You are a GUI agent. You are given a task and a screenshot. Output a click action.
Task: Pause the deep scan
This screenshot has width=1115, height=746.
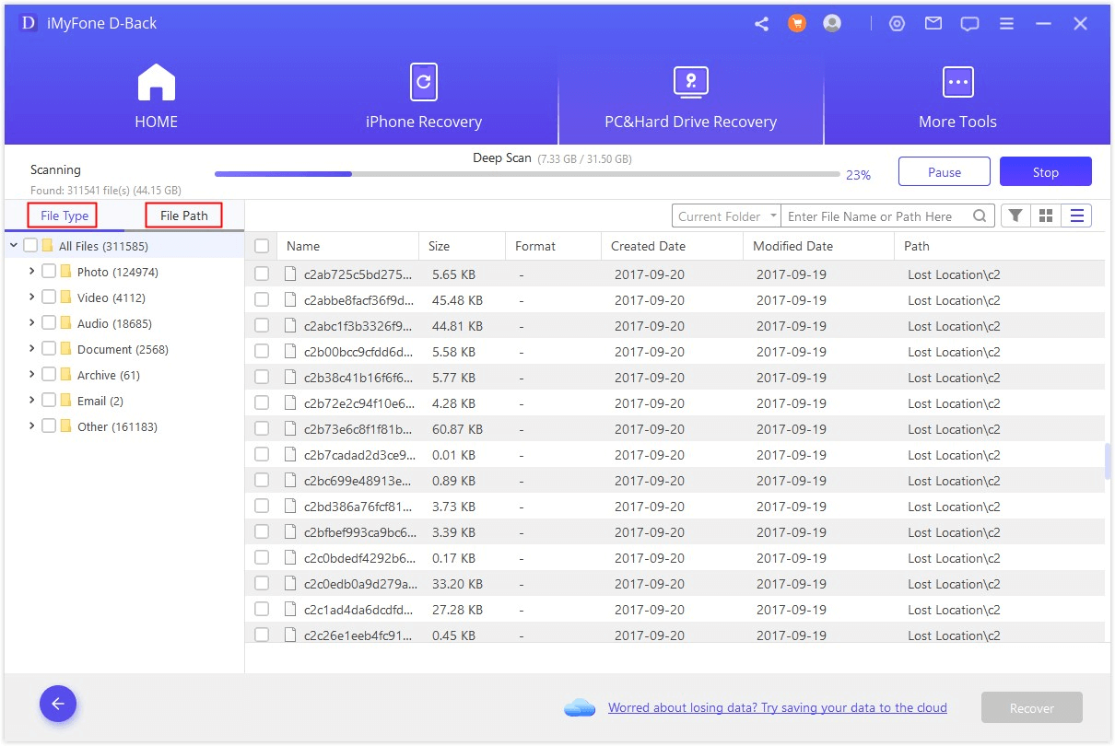pos(944,172)
